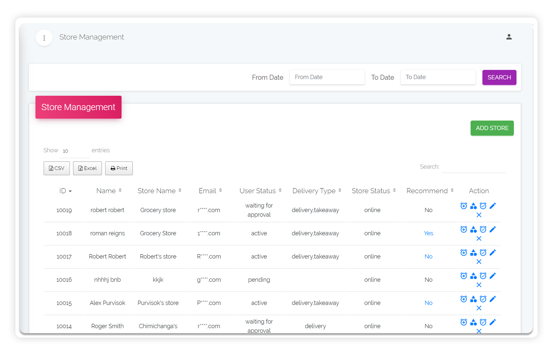
Task: Select the 'Roger Smith' name cell
Action: coord(107,326)
